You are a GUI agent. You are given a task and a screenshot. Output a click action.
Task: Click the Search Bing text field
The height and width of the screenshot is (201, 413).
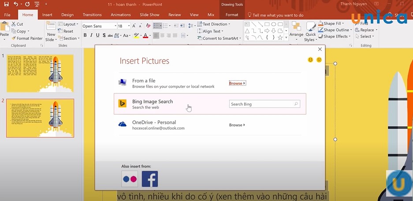260,104
